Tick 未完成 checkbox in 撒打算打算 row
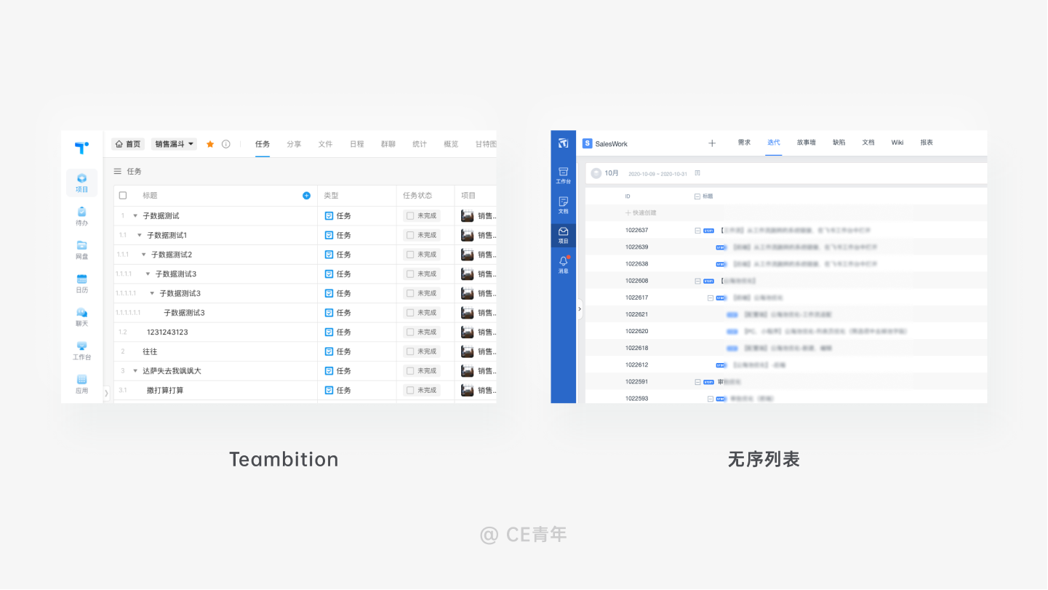Viewport: 1048px width, 590px height. [x=410, y=390]
